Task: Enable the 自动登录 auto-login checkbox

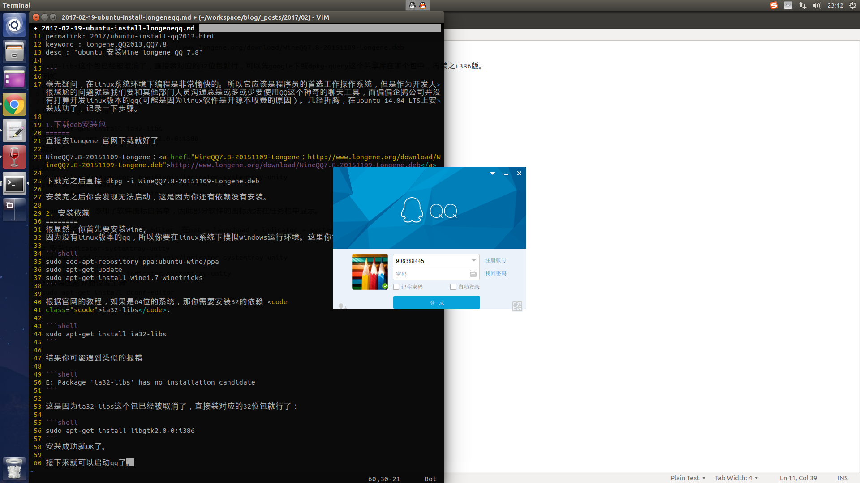Action: [453, 287]
